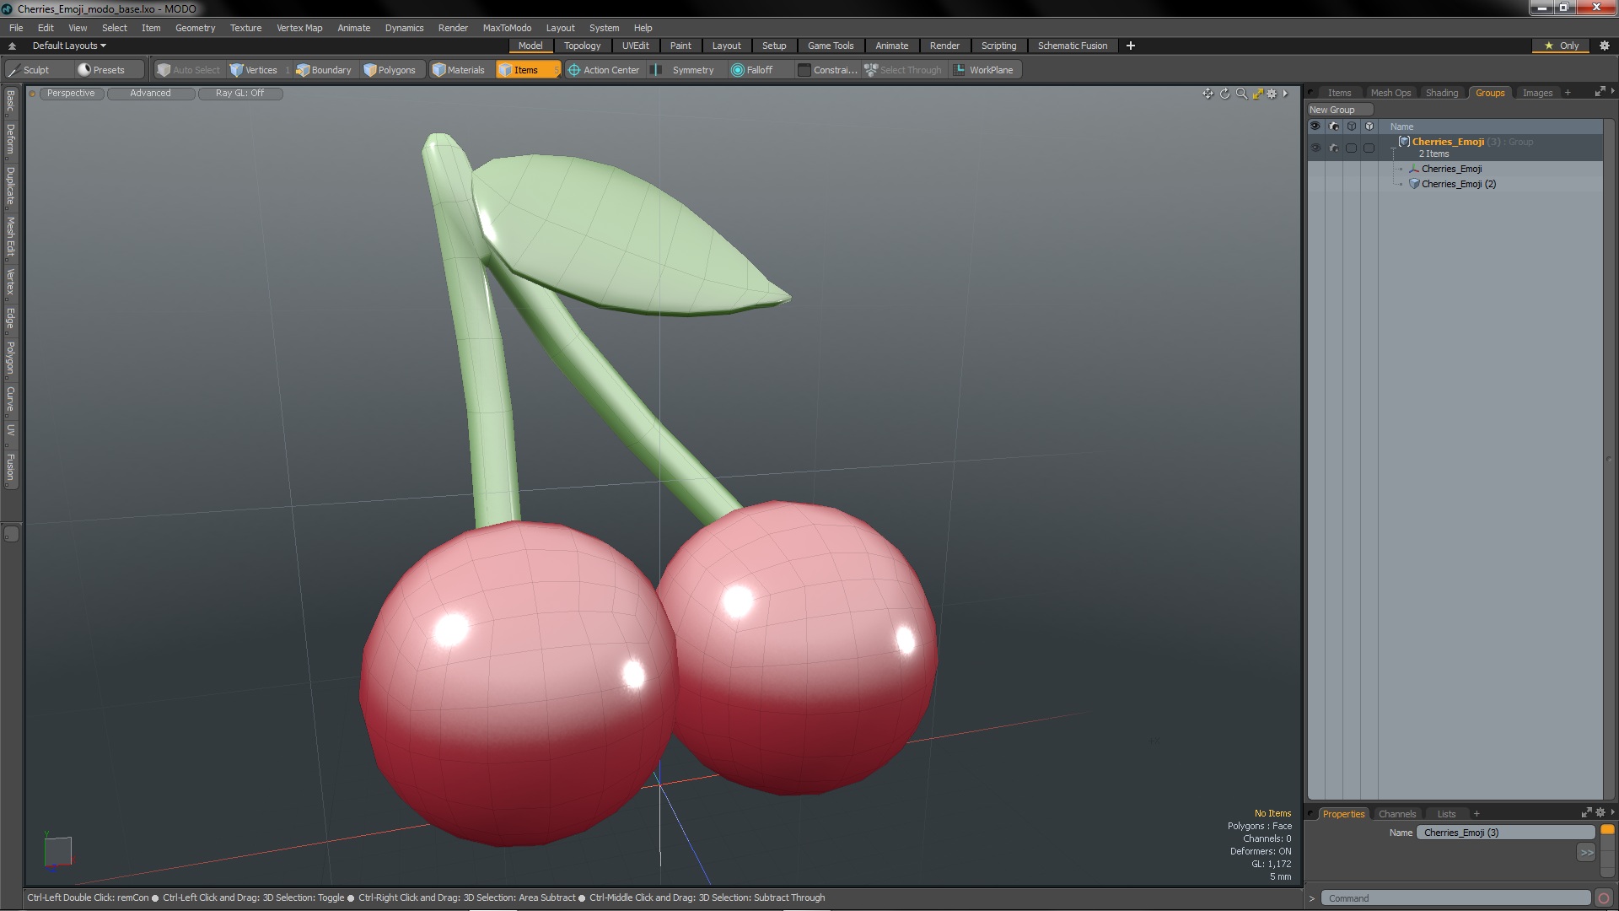This screenshot has width=1619, height=911.
Task: Click the viewport pan/move icon
Action: coord(1208,94)
